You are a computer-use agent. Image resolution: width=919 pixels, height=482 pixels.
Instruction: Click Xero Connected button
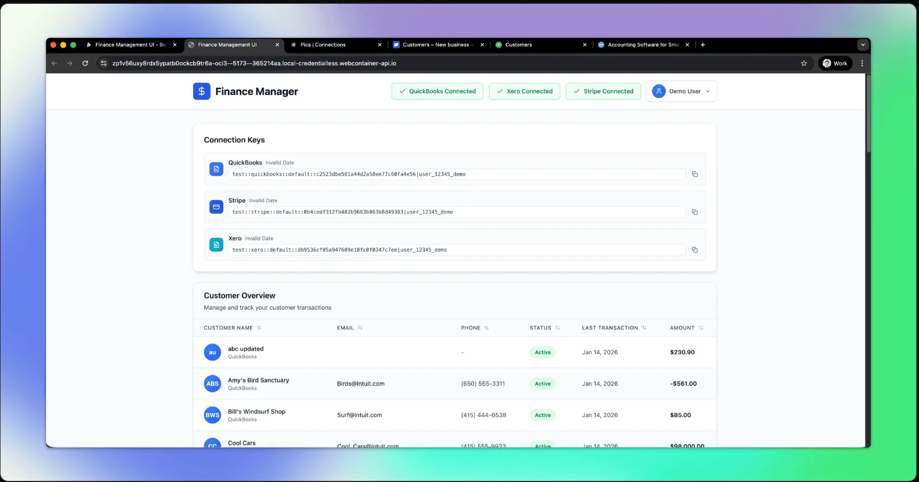tap(524, 91)
